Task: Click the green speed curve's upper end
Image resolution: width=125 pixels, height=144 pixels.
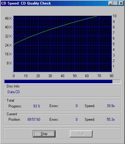Action: 97,16
